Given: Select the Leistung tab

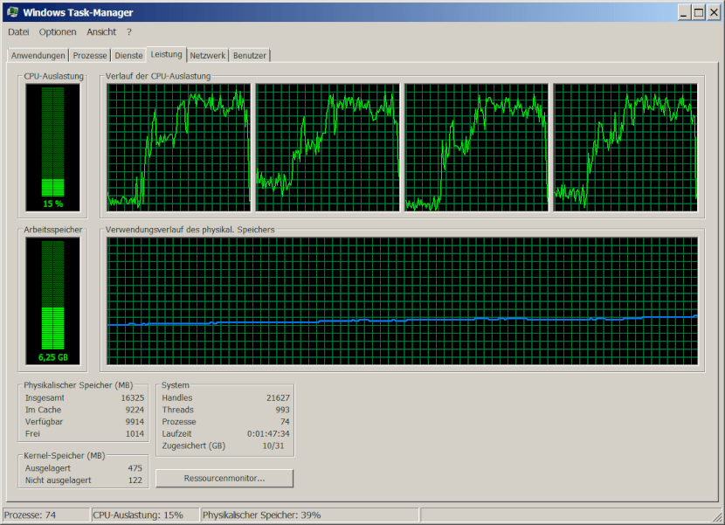Looking at the screenshot, I should 167,54.
